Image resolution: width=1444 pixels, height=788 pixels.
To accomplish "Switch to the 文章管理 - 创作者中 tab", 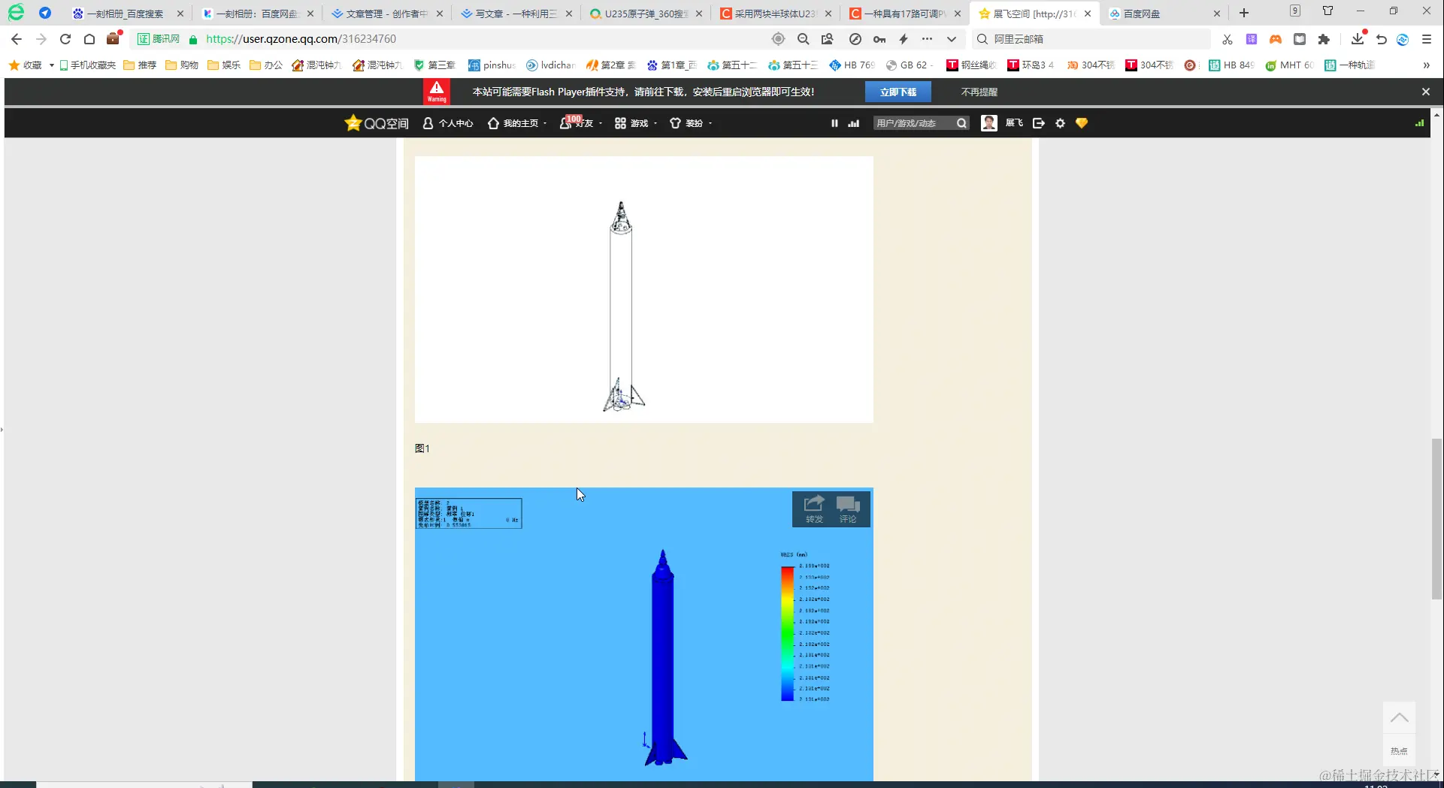I will [x=386, y=14].
